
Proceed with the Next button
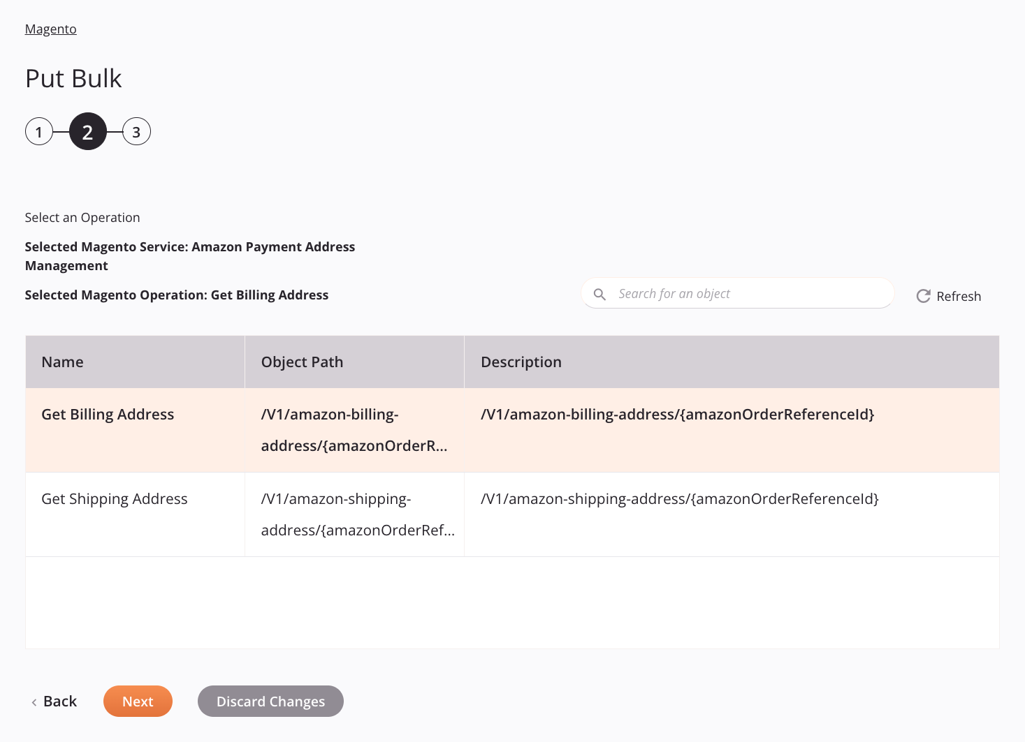pos(138,702)
